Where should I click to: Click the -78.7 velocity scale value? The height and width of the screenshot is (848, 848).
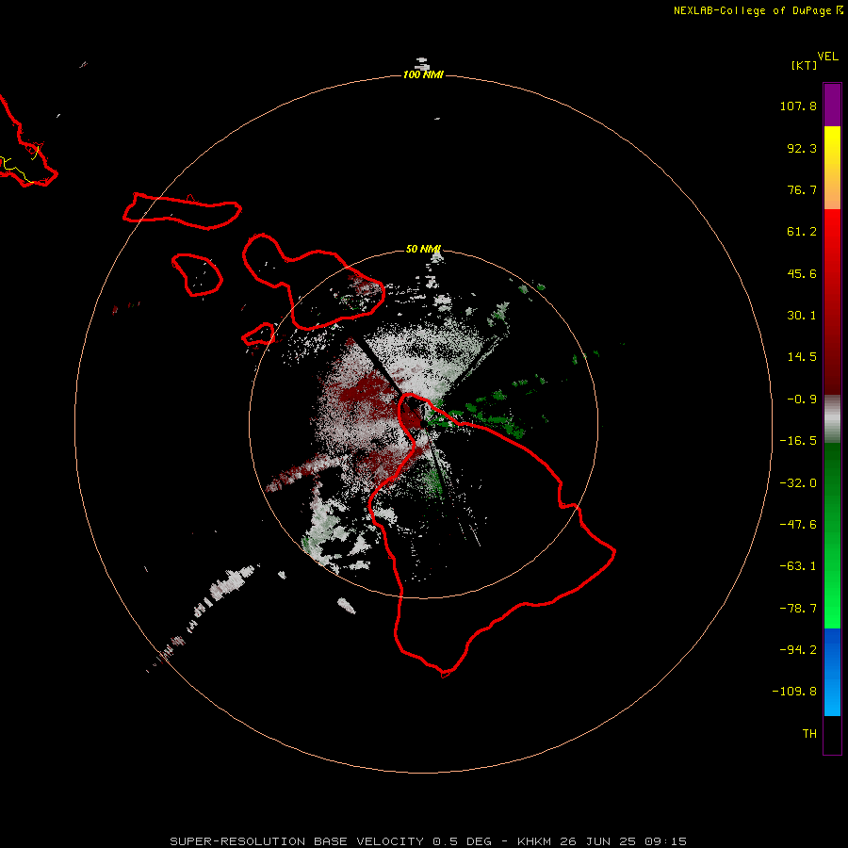pos(798,609)
